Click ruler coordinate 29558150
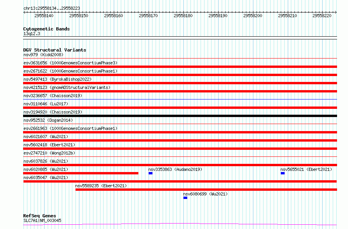Viewport: 348px width, 229px height. tap(79, 16)
